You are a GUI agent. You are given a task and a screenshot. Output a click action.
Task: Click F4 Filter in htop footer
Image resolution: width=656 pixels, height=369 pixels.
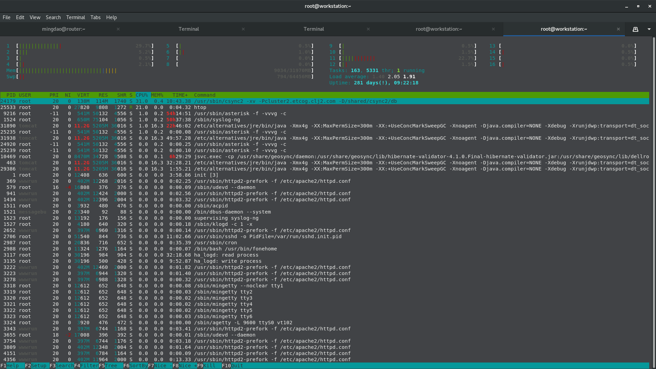click(x=86, y=366)
